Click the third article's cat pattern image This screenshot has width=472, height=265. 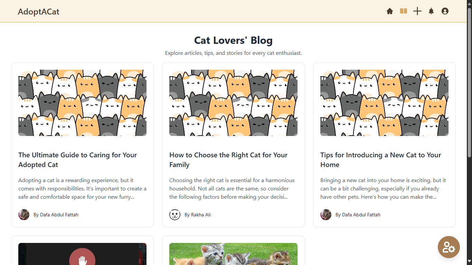tap(384, 102)
